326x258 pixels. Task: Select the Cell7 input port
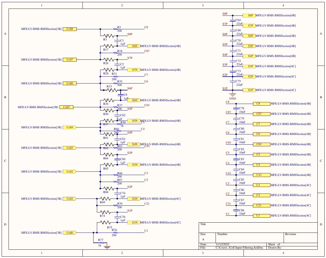[70, 60]
